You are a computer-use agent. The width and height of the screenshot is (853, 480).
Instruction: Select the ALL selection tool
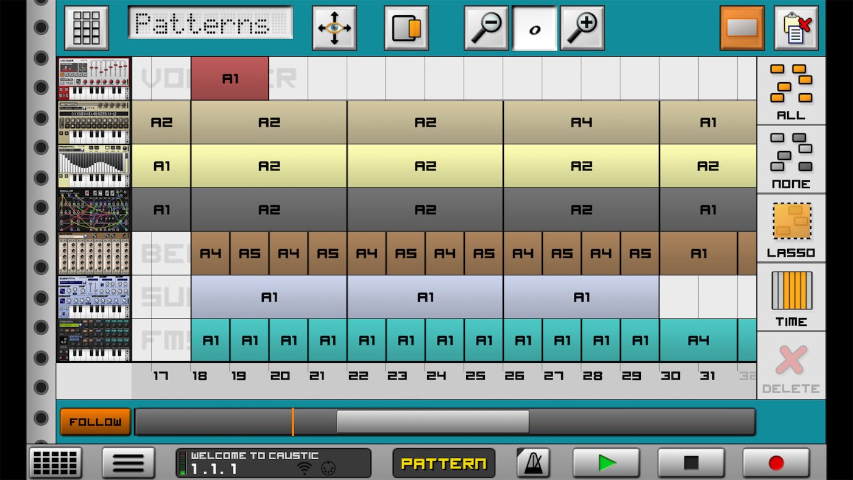(790, 88)
